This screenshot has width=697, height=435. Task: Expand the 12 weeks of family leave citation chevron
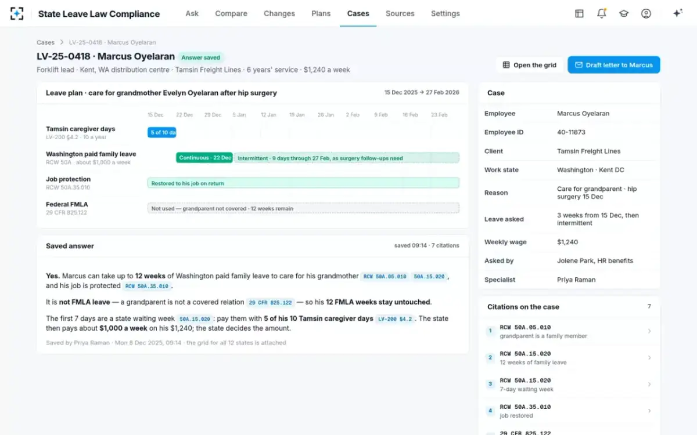tap(649, 358)
